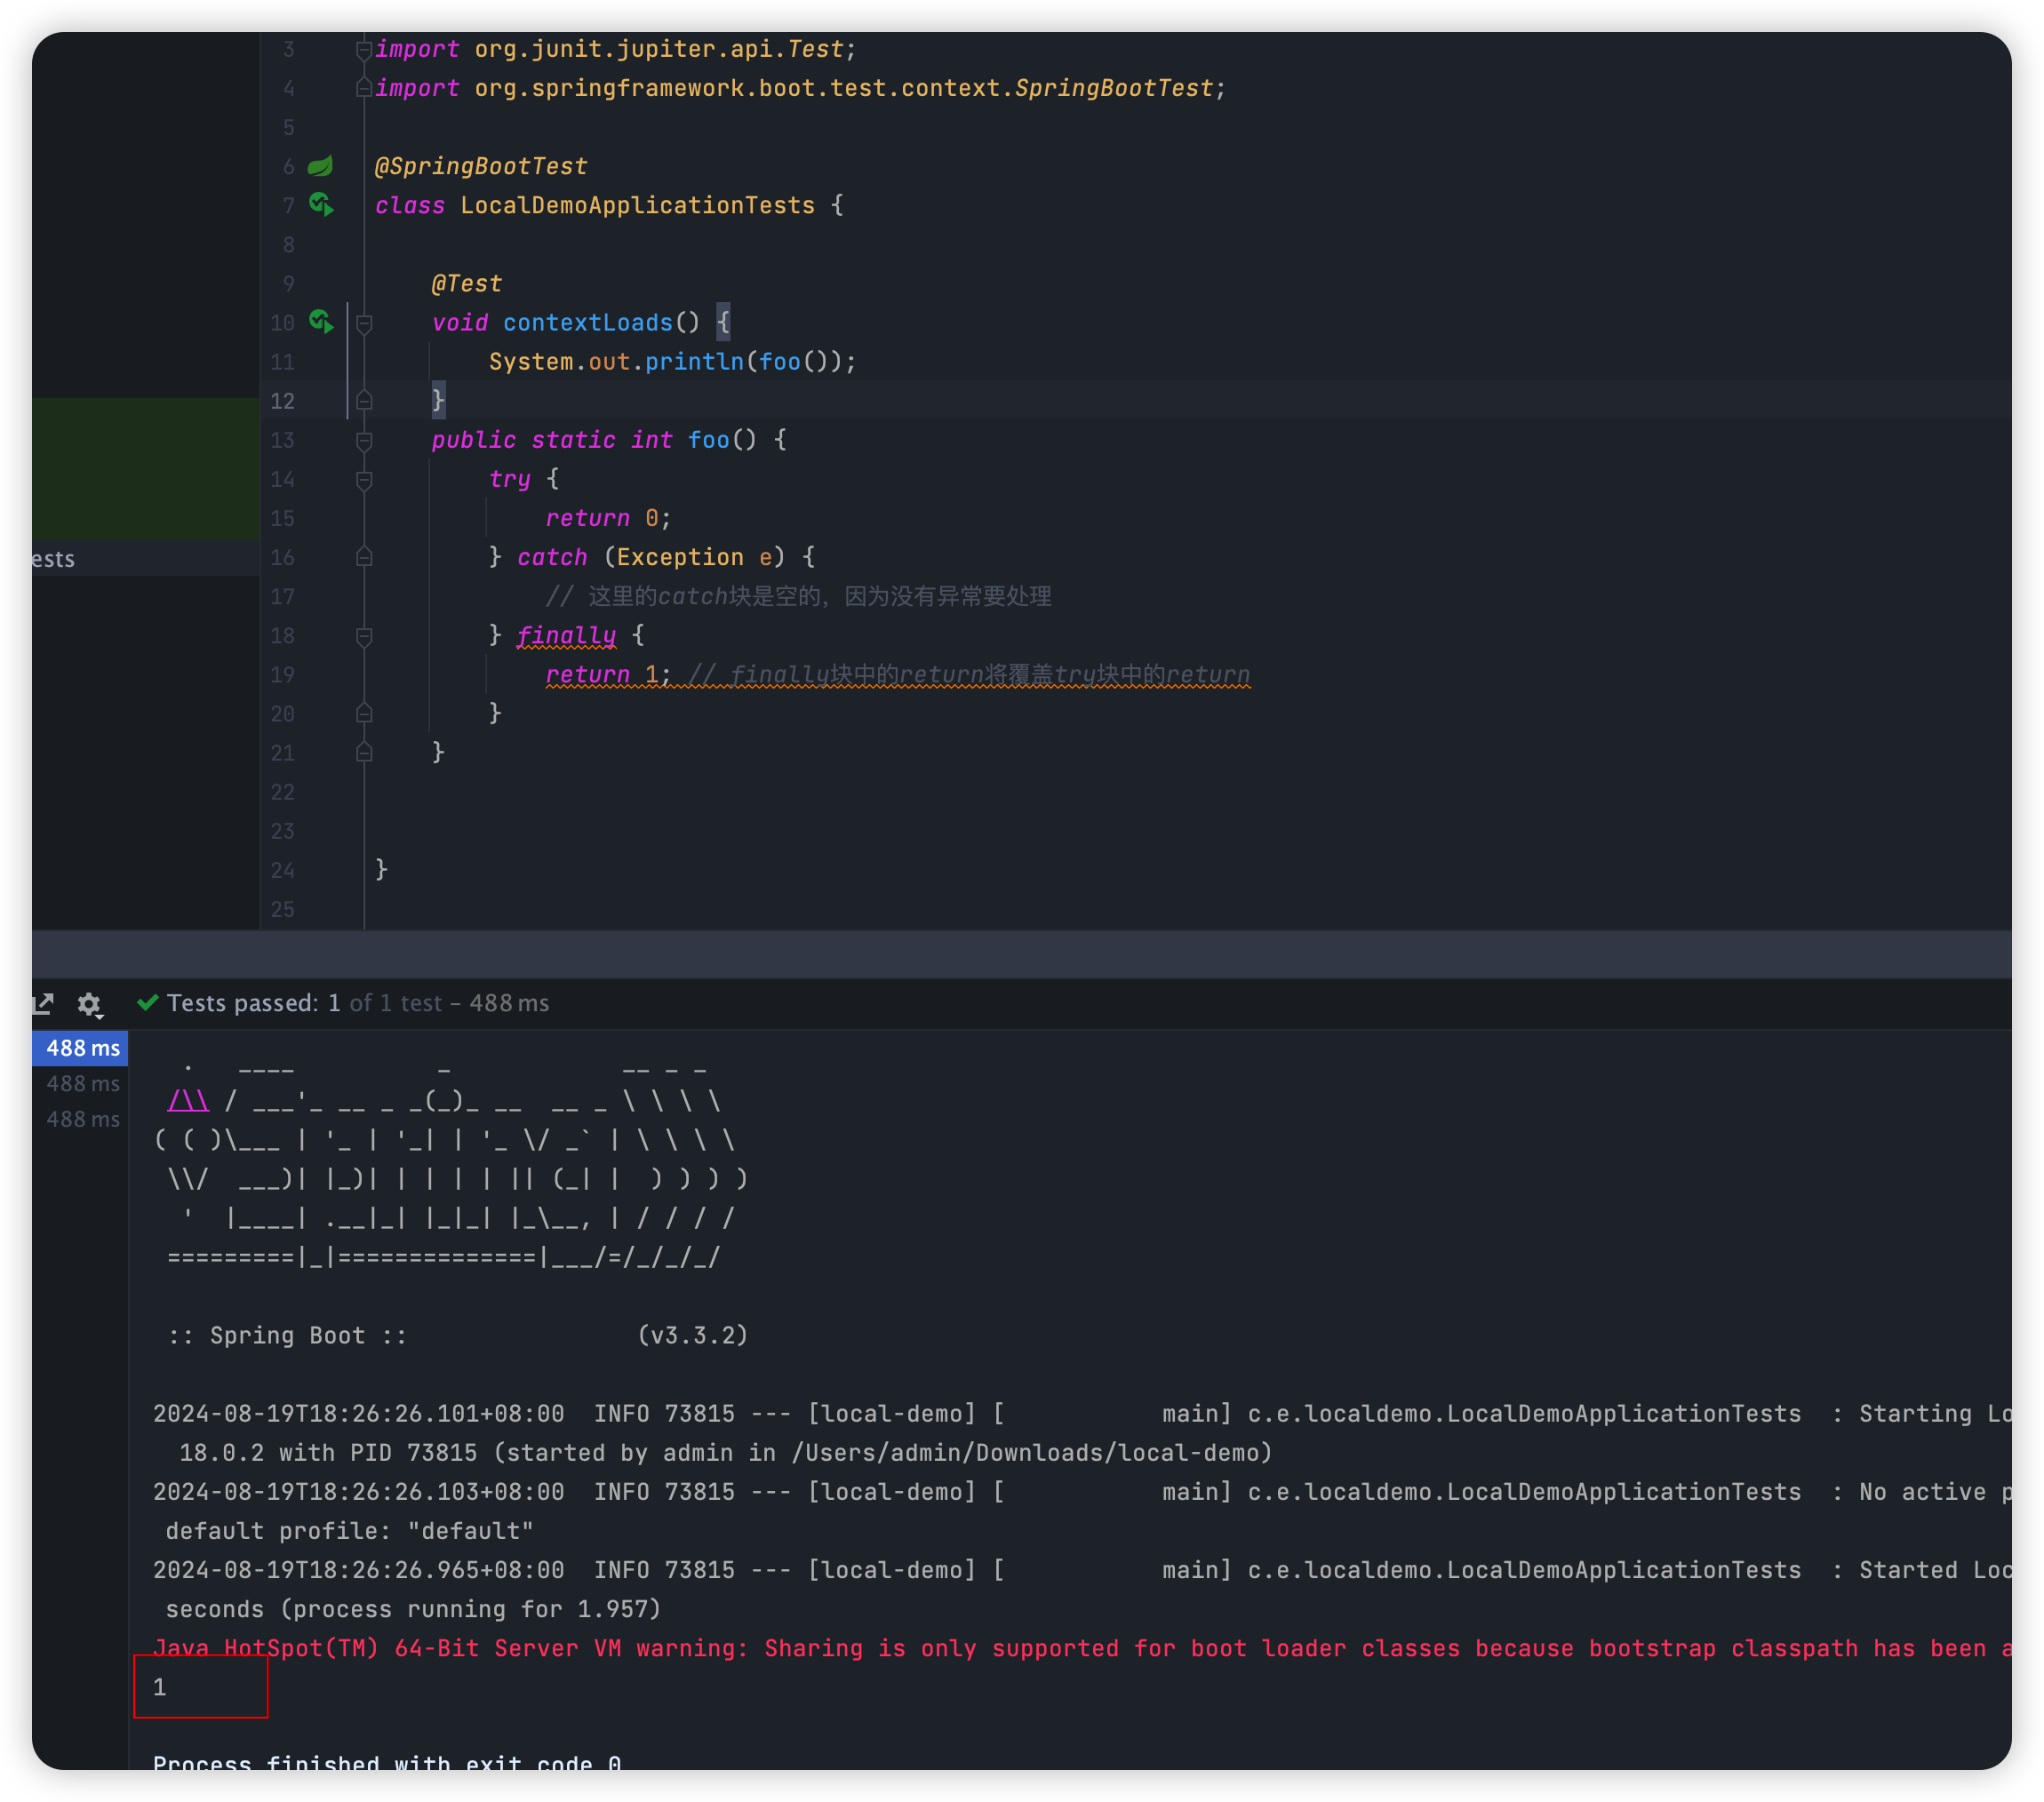Image resolution: width=2044 pixels, height=1802 pixels.
Task: Select the partially visible 'ests' project item
Action: (146, 559)
